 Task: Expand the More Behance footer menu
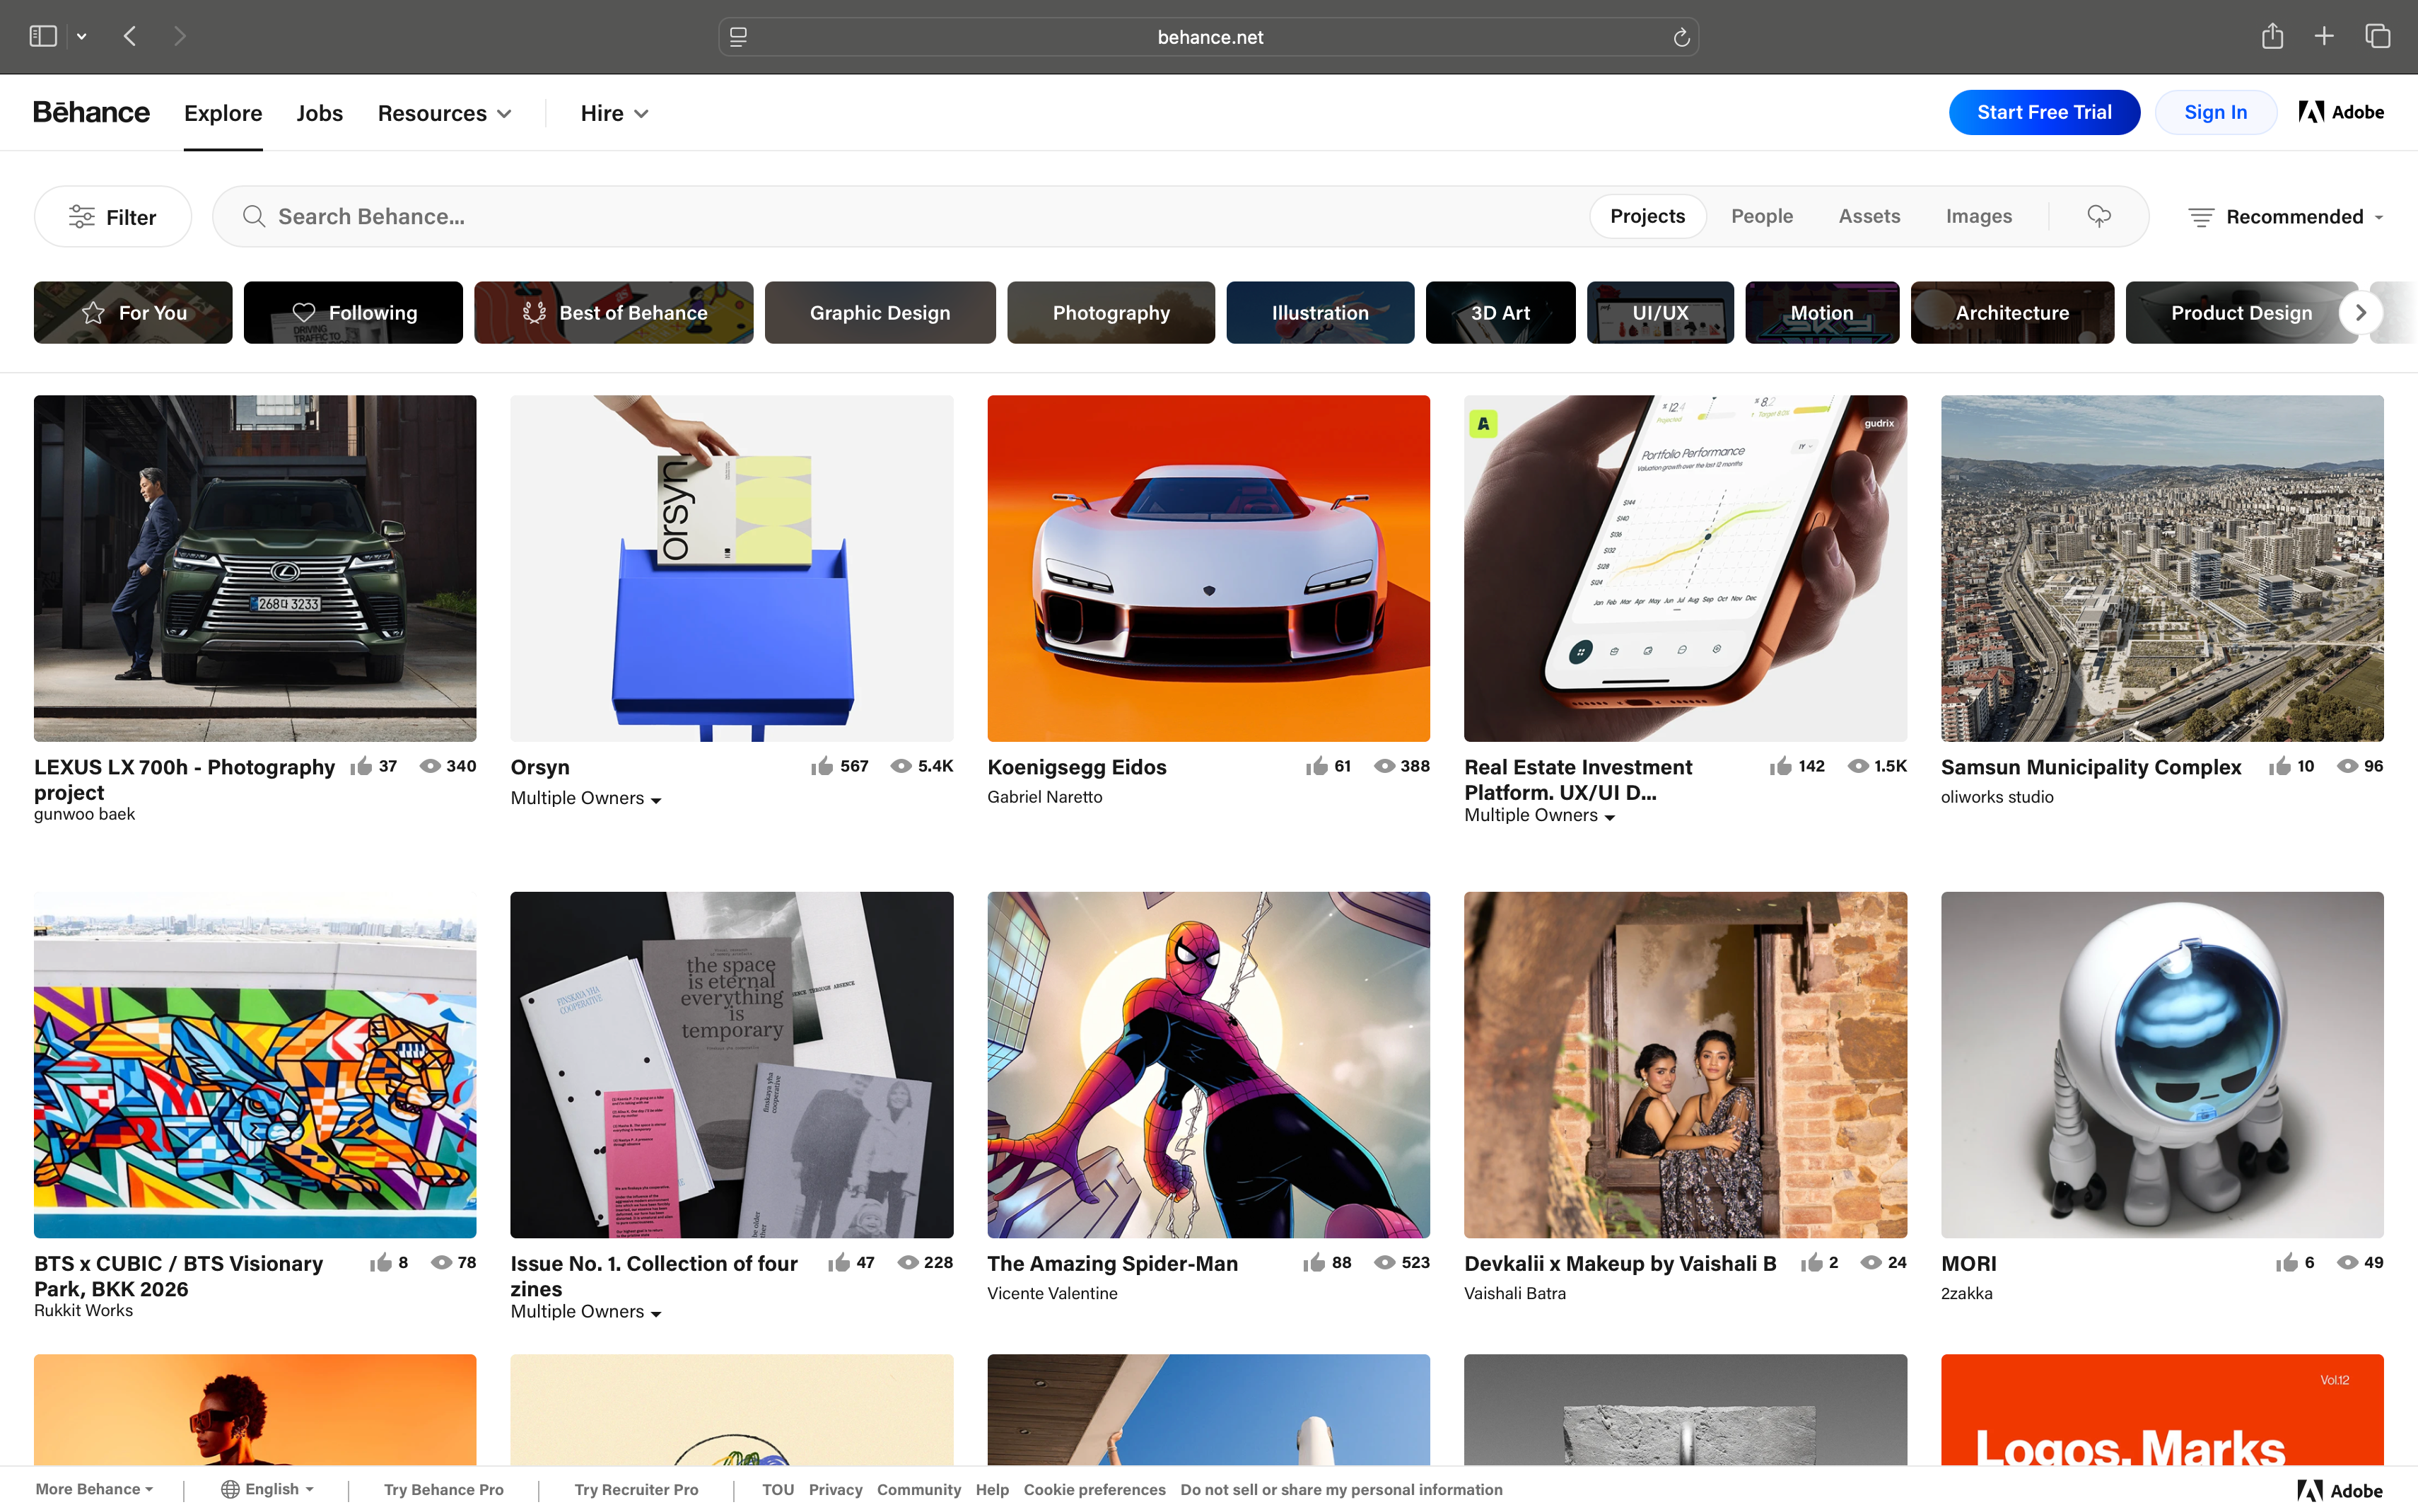[x=94, y=1489]
